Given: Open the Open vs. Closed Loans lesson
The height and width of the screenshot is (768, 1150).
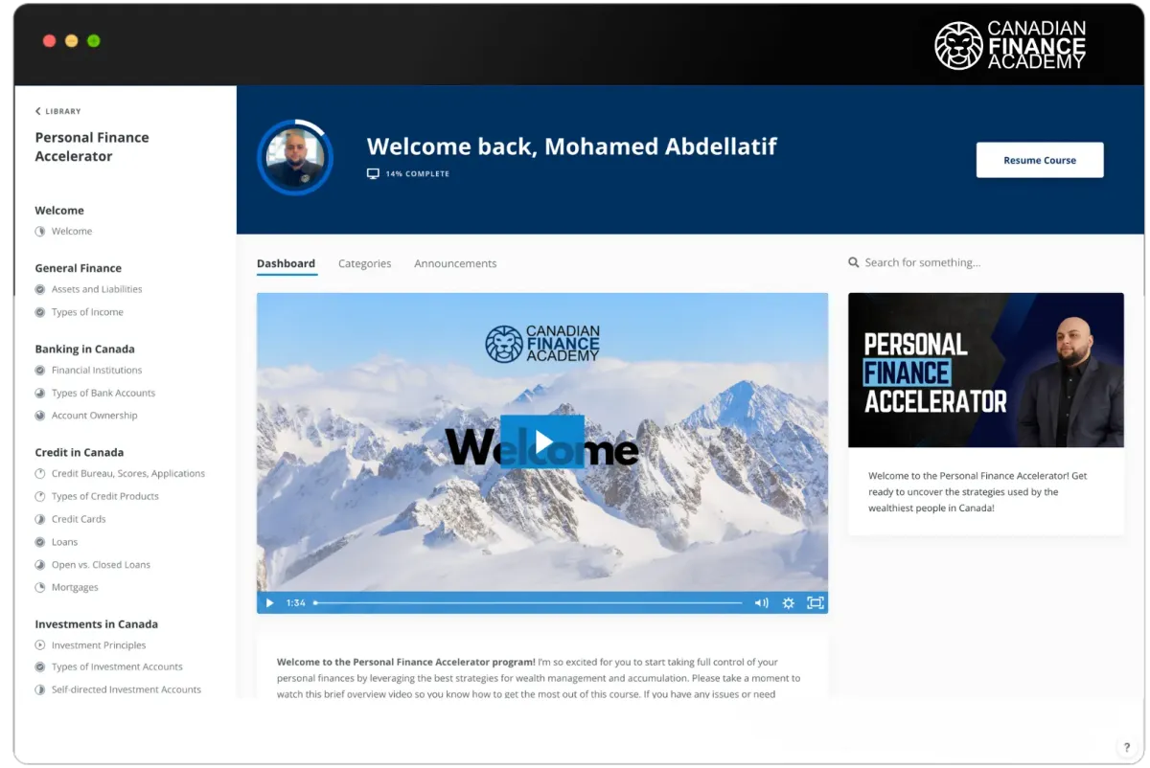Looking at the screenshot, I should click(101, 565).
